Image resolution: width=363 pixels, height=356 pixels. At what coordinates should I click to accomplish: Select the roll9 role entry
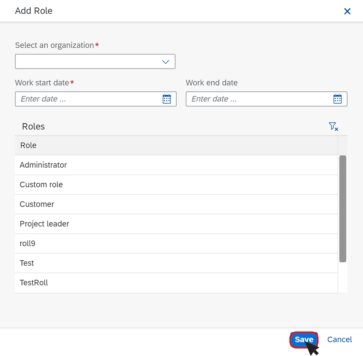(176, 243)
